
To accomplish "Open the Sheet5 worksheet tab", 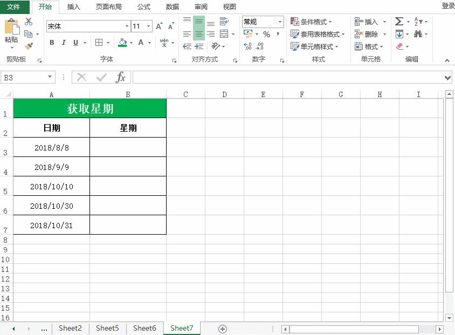I will tap(107, 328).
